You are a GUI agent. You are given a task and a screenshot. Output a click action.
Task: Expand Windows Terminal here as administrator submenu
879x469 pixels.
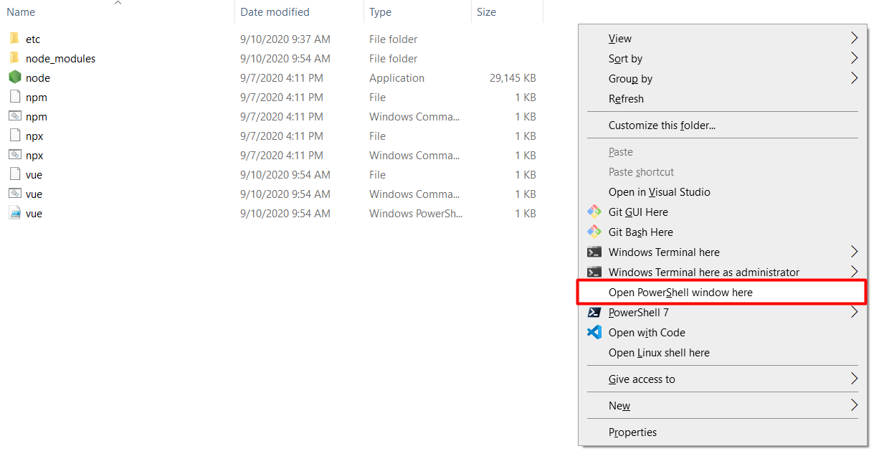pyautogui.click(x=853, y=272)
